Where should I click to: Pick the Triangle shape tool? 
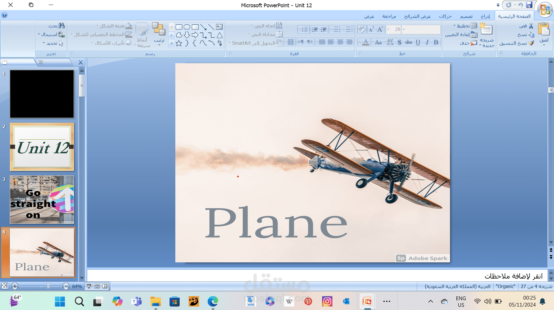point(220,35)
